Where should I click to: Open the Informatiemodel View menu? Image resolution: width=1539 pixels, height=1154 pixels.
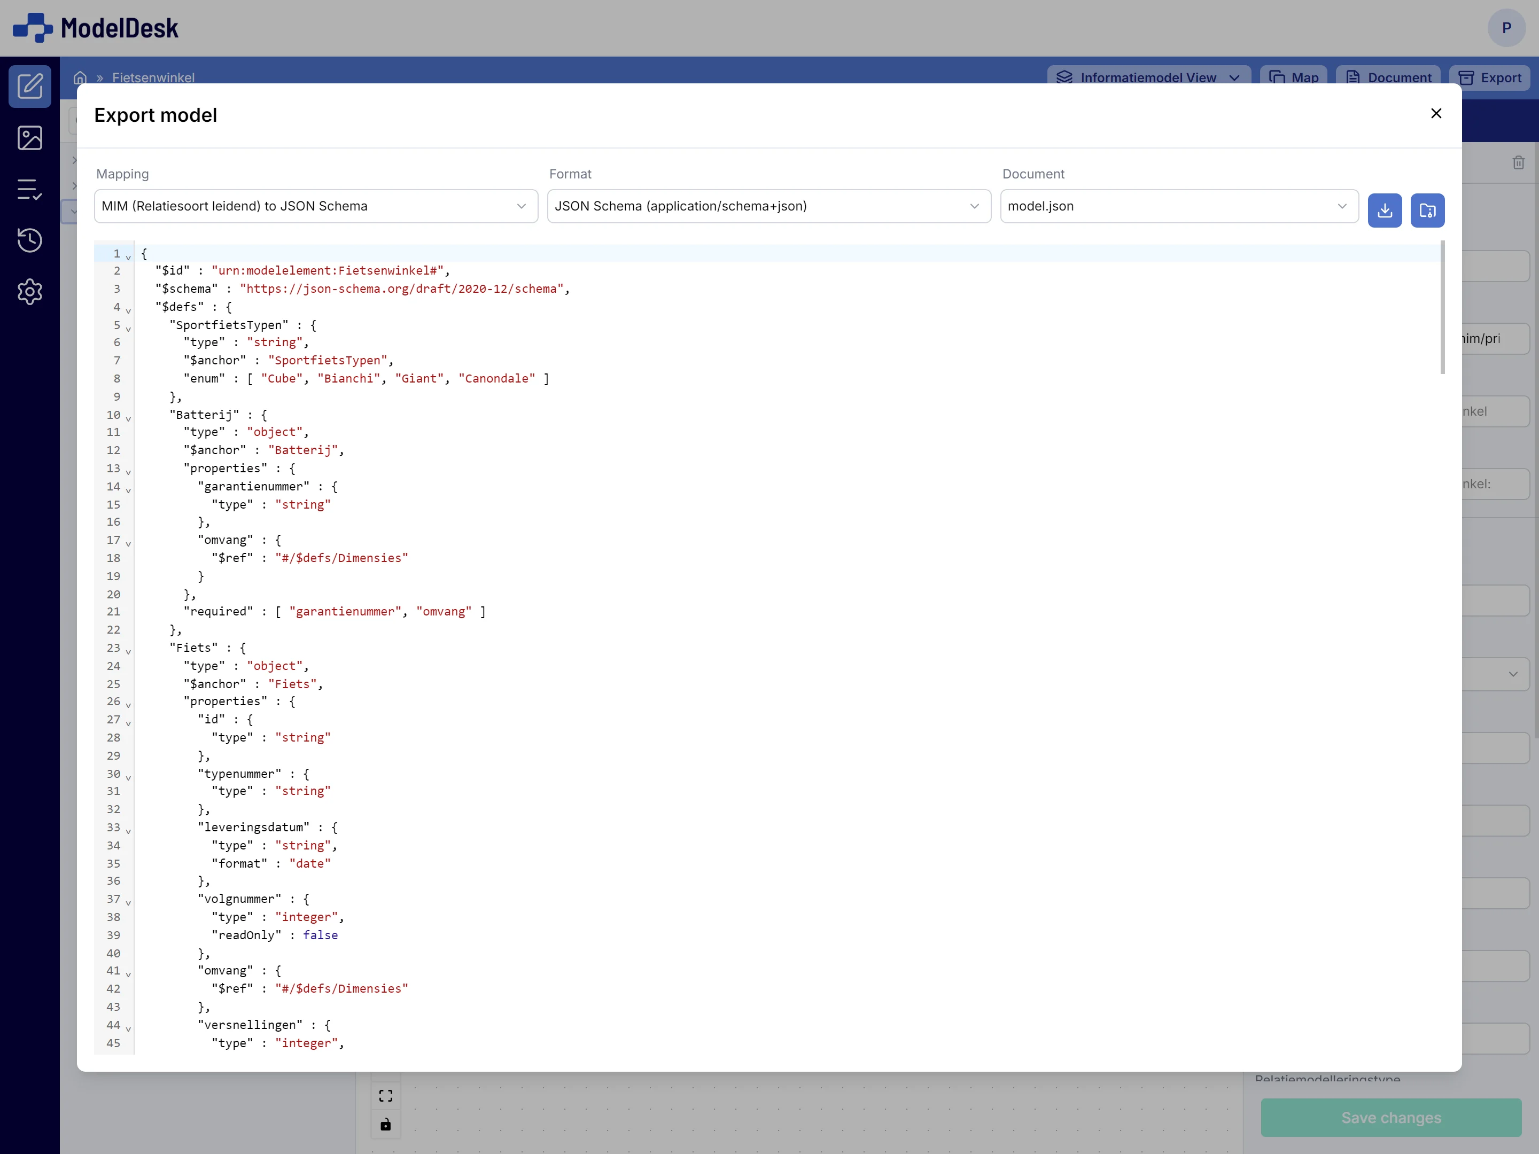1149,77
